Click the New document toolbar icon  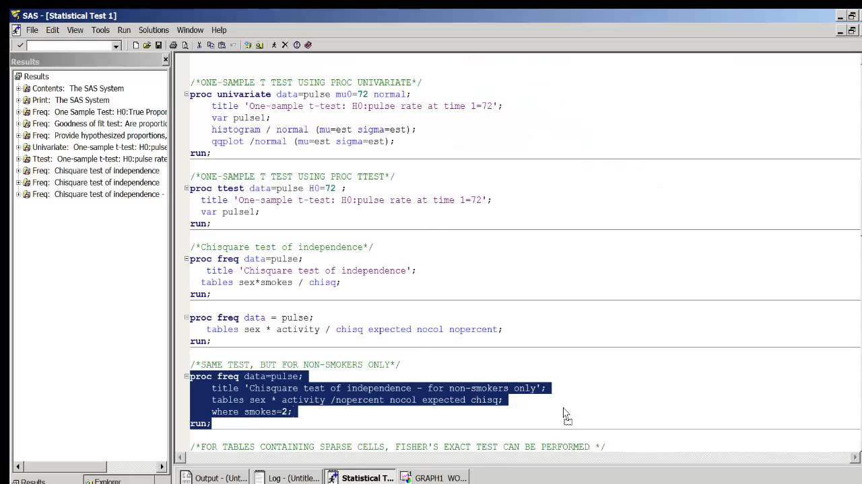(x=135, y=45)
